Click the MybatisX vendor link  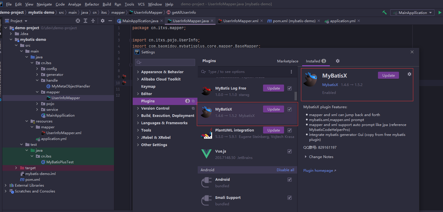[x=330, y=85]
